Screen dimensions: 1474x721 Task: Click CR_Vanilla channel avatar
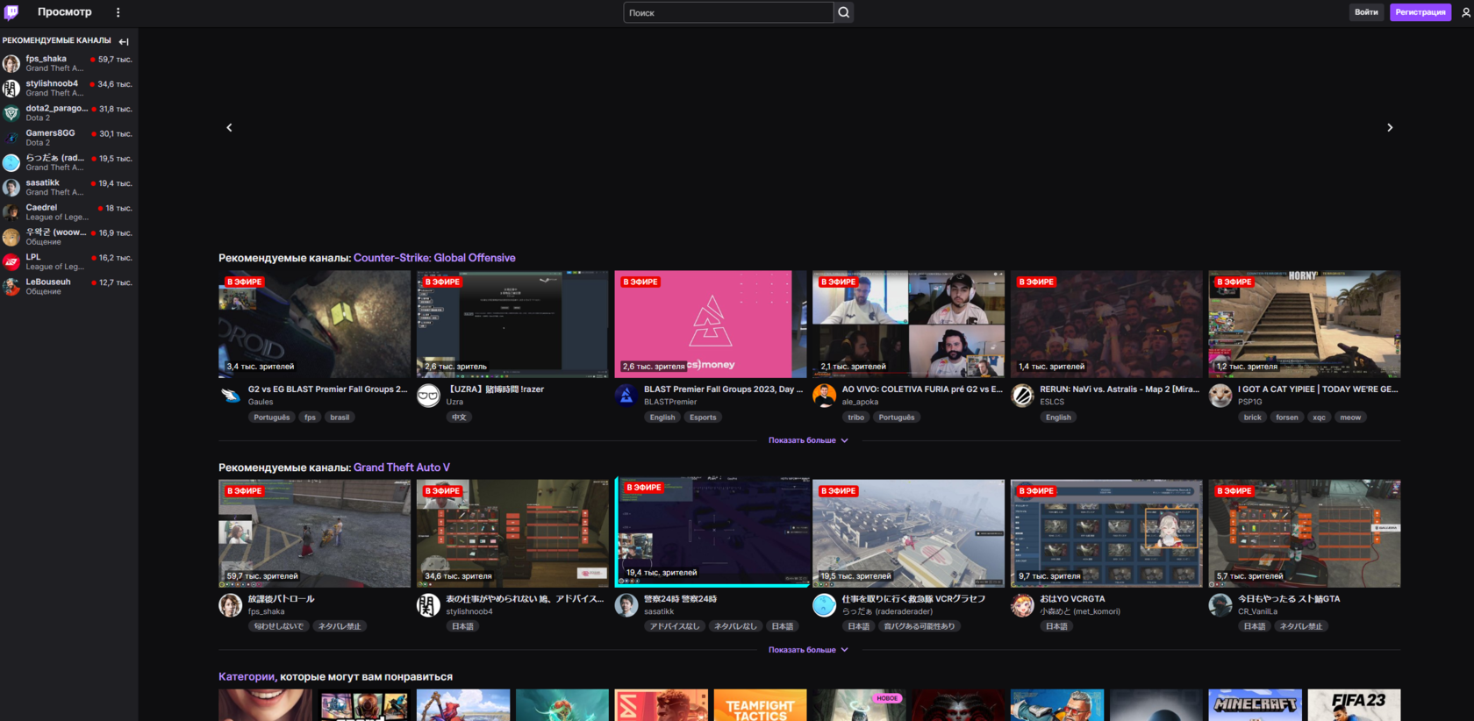(1220, 605)
